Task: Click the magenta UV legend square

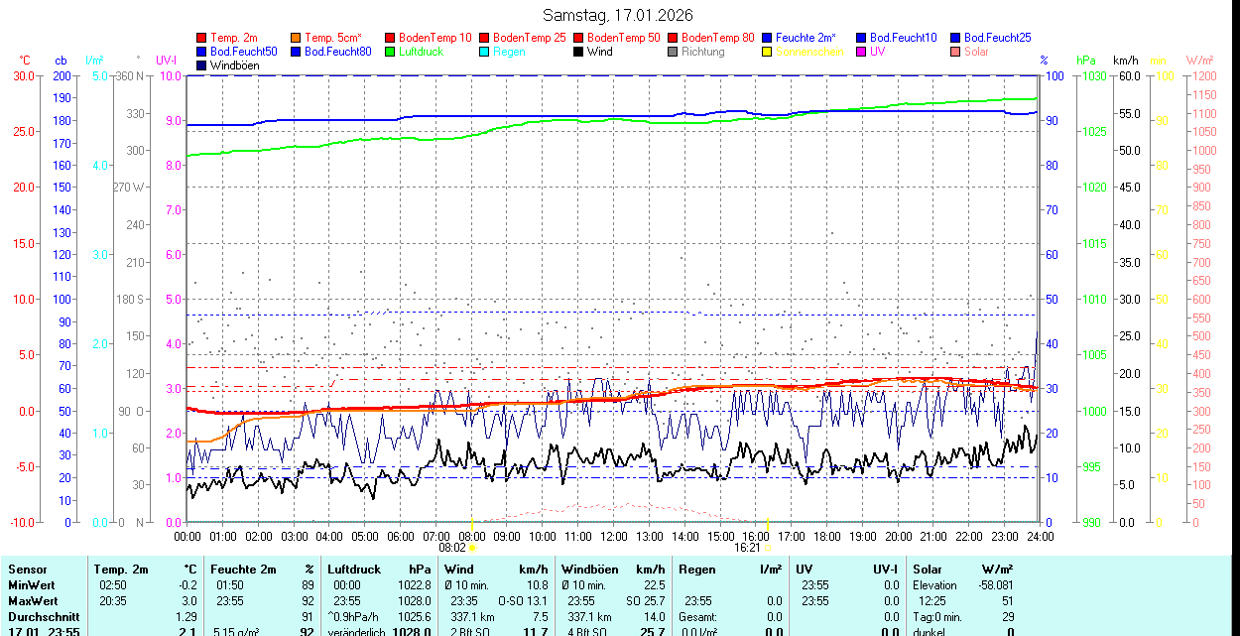Action: click(x=862, y=52)
